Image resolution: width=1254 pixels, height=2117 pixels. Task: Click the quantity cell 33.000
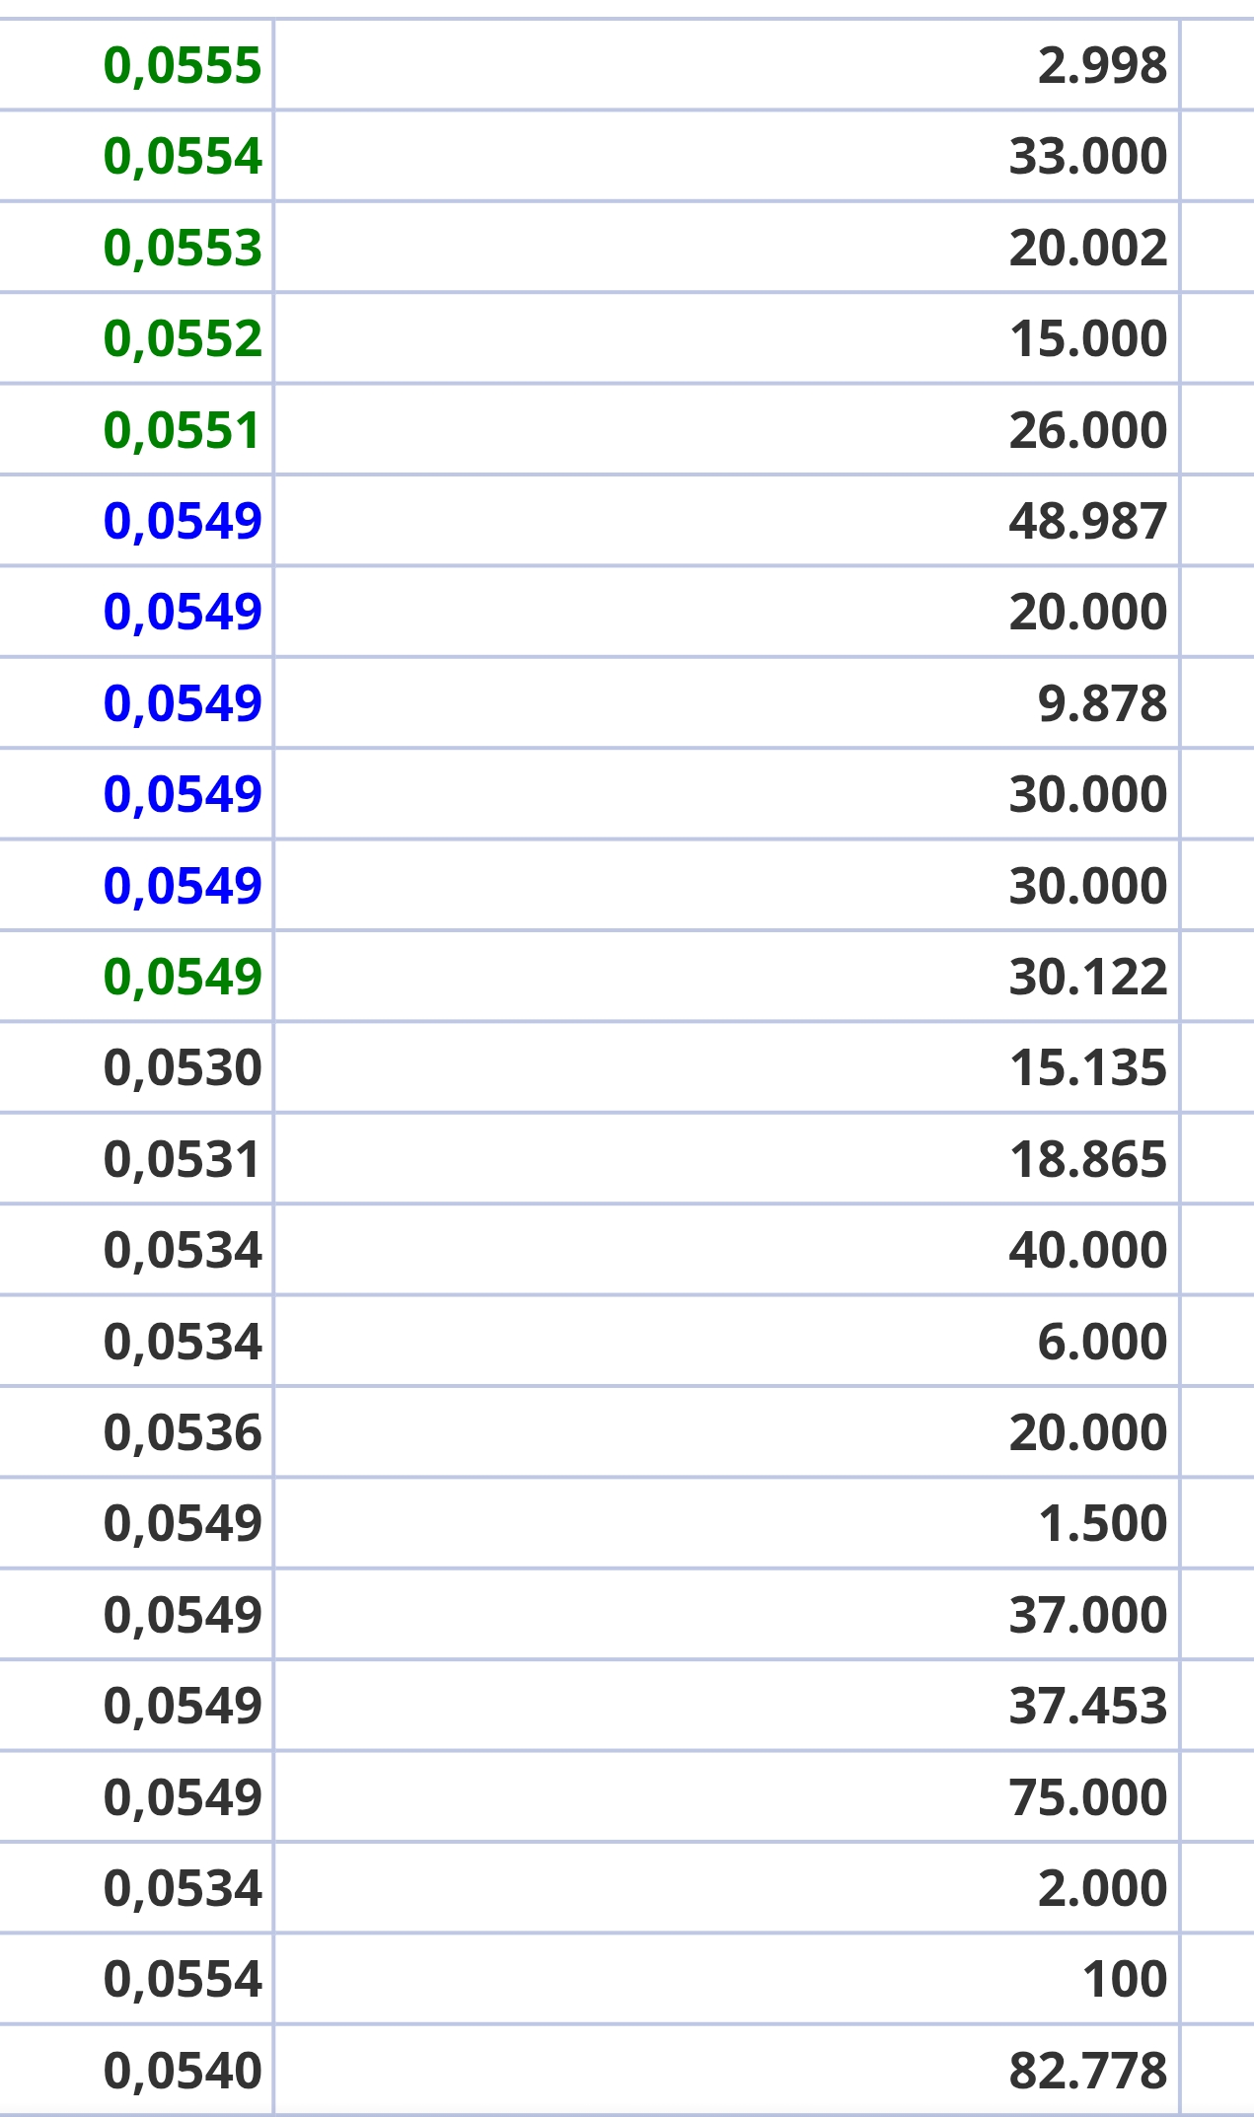pyautogui.click(x=1088, y=157)
